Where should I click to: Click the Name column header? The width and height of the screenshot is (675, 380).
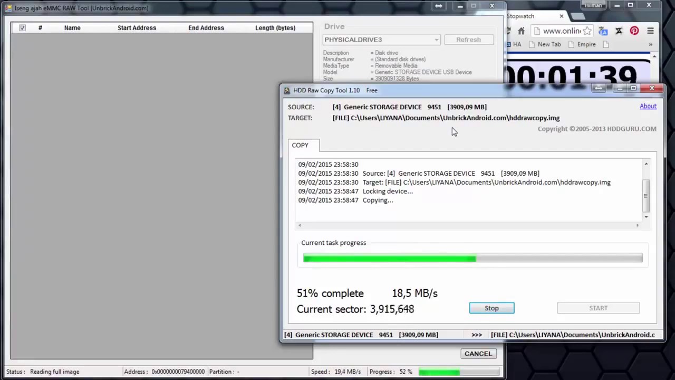click(72, 28)
